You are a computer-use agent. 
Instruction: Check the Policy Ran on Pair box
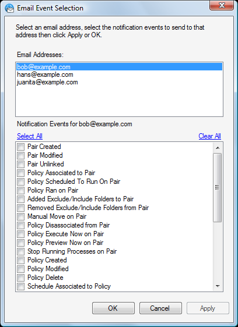pyautogui.click(x=20, y=190)
